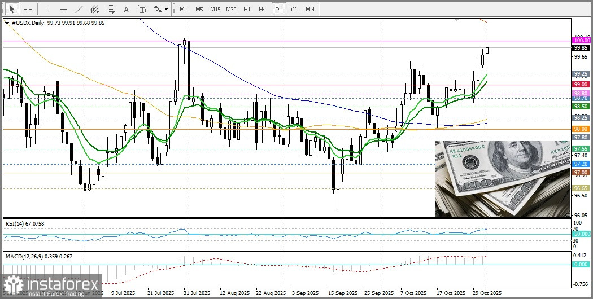Choose the vertical line drawing tool
593x299 pixels.
point(47,9)
